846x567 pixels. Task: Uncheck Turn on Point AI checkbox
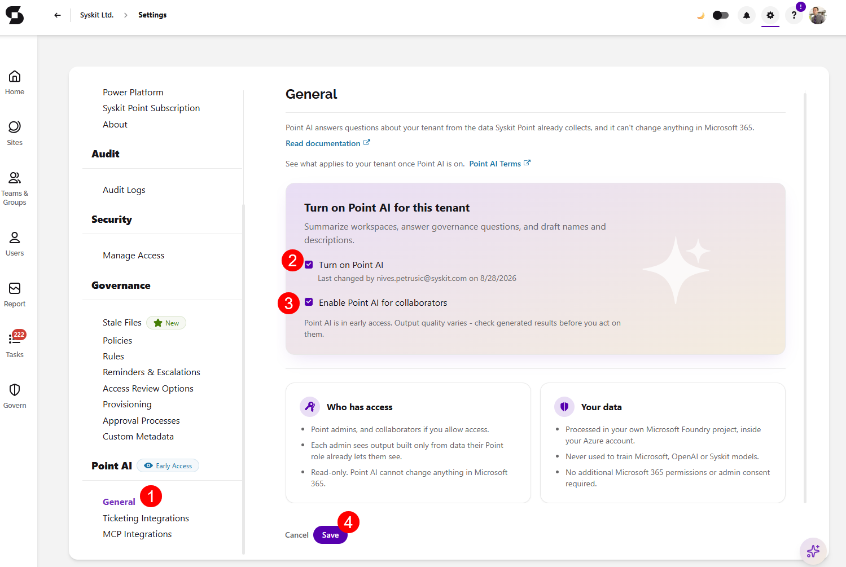pos(309,265)
